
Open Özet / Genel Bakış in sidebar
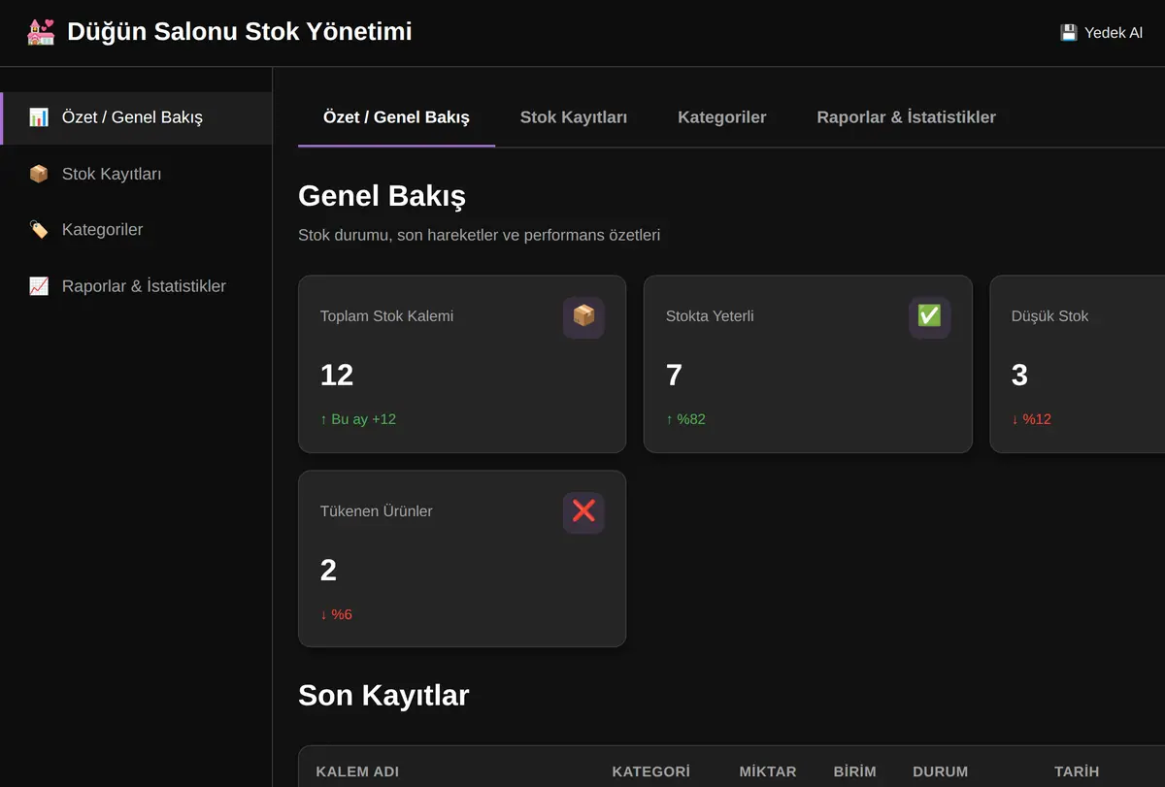click(x=136, y=117)
